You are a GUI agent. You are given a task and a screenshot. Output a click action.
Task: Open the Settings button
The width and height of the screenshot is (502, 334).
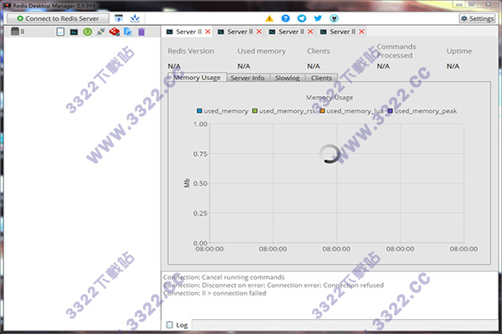click(478, 18)
